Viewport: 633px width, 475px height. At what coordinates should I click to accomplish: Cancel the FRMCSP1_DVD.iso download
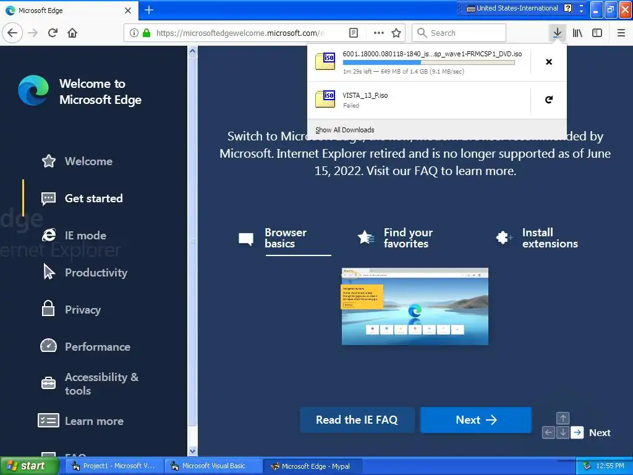point(549,62)
